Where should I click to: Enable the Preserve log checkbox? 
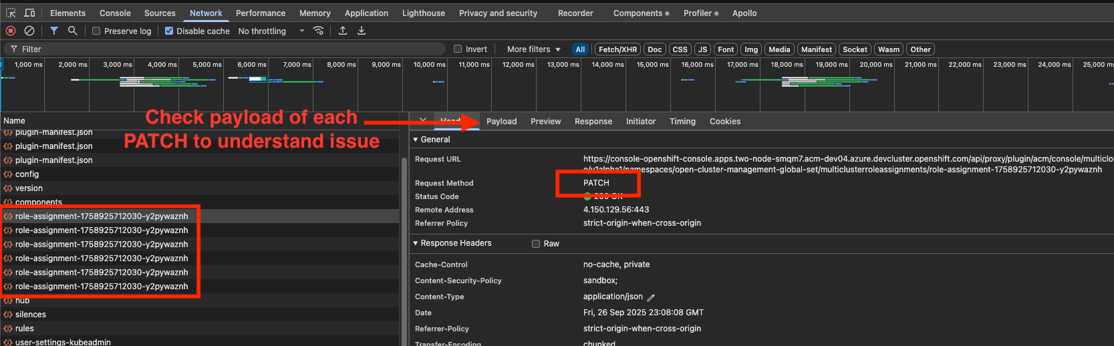(96, 31)
